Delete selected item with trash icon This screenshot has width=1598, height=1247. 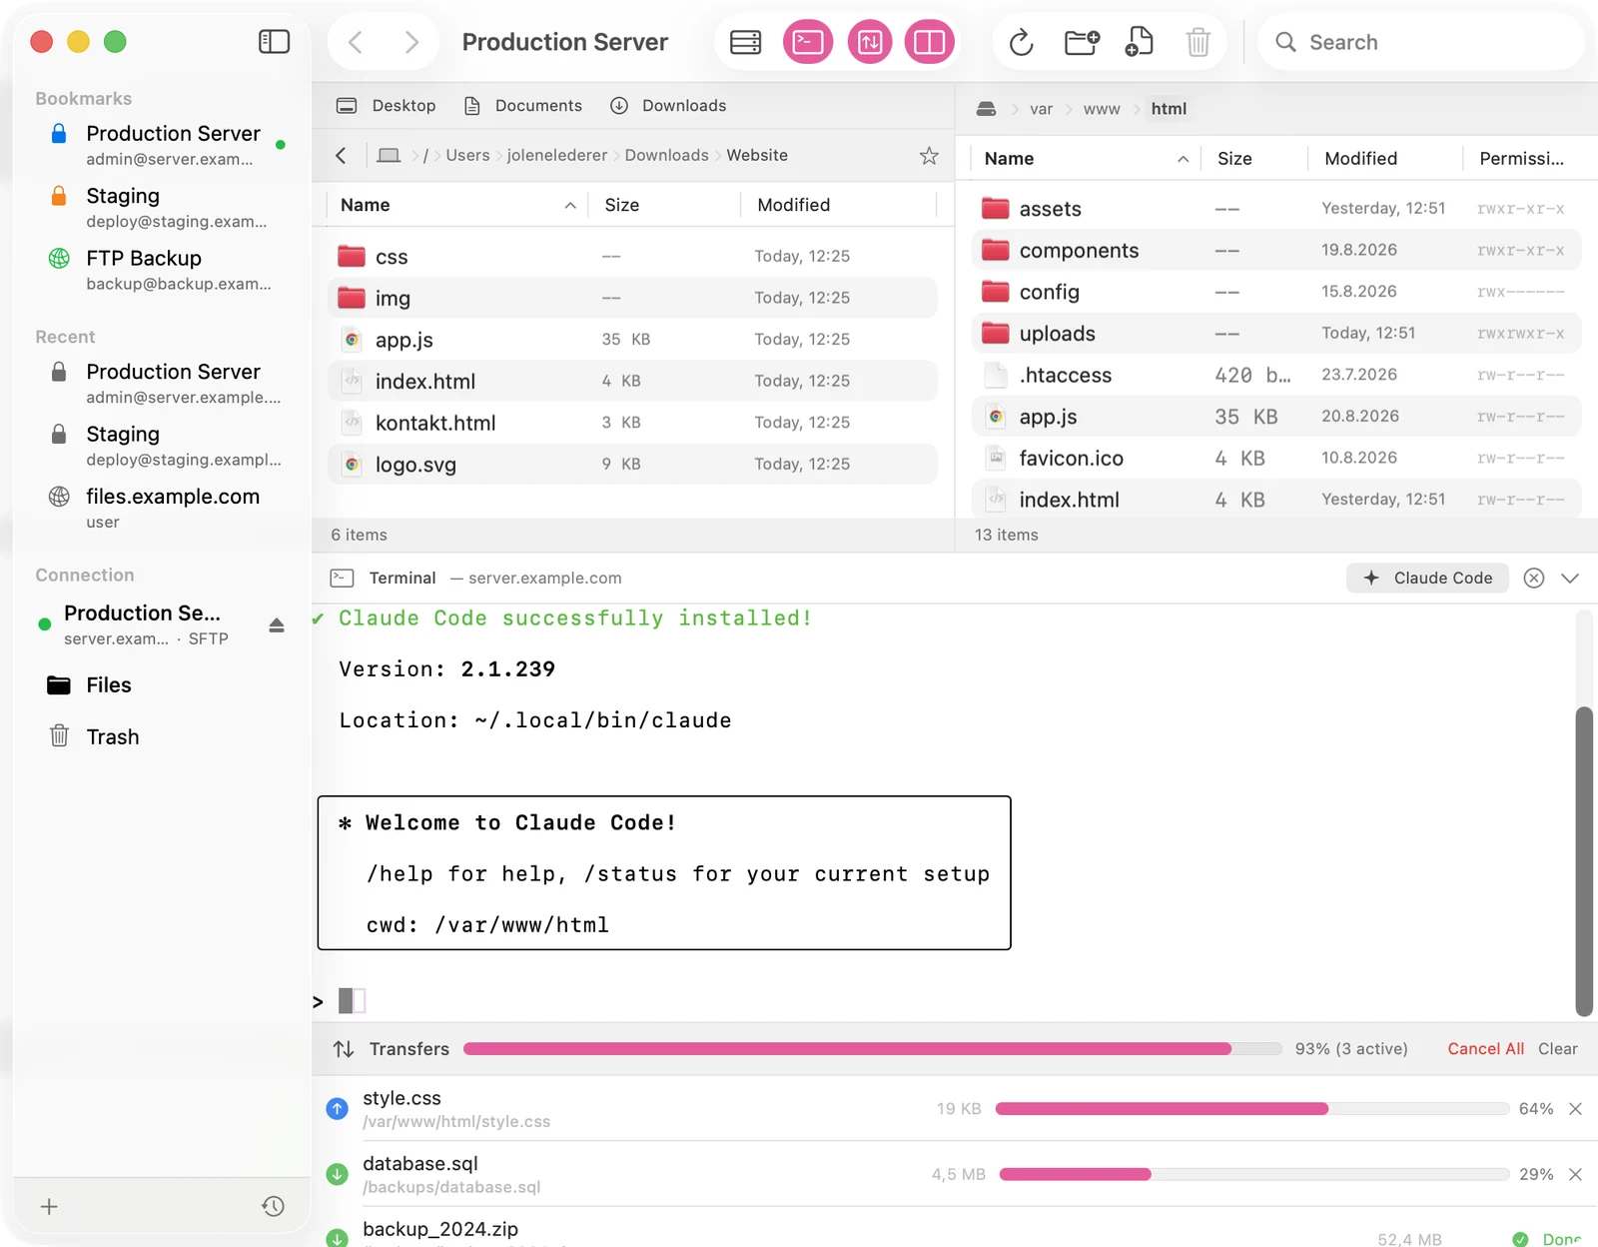(1198, 42)
